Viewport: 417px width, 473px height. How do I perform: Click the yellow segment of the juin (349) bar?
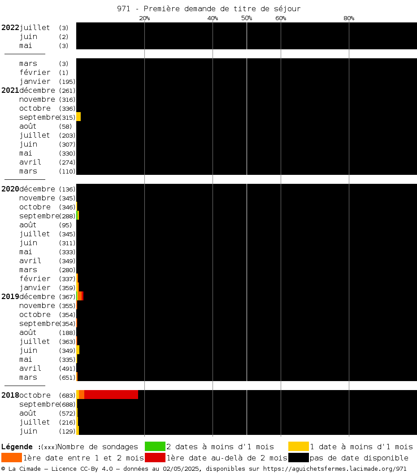(x=78, y=350)
